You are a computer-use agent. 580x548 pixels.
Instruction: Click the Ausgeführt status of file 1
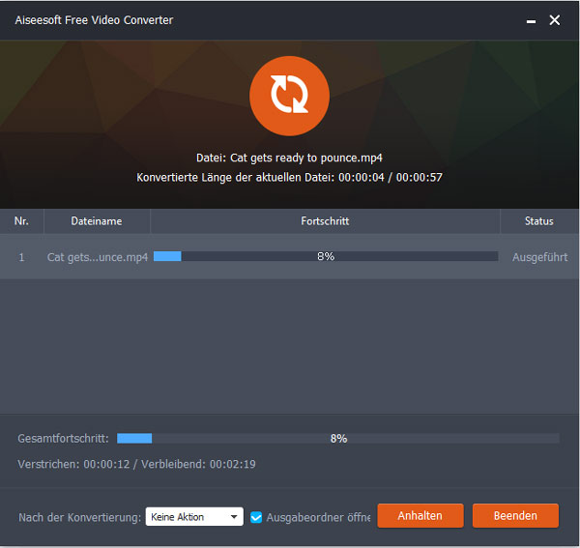tap(538, 258)
